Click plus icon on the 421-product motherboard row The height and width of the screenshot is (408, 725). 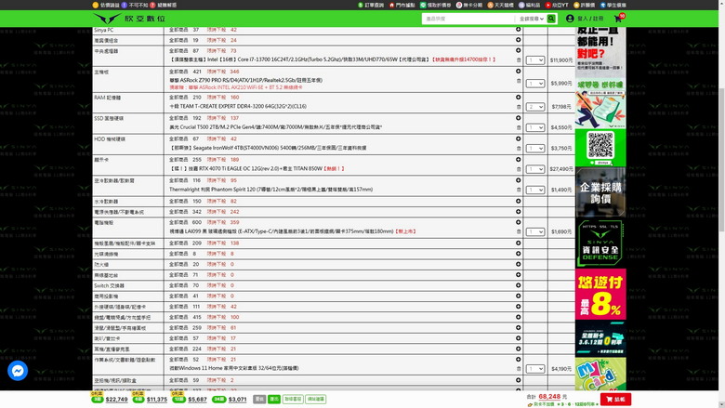518,72
